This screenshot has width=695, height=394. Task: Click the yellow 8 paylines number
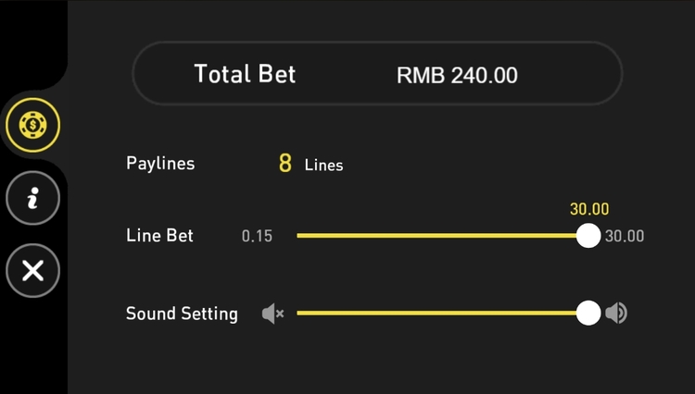(x=285, y=165)
